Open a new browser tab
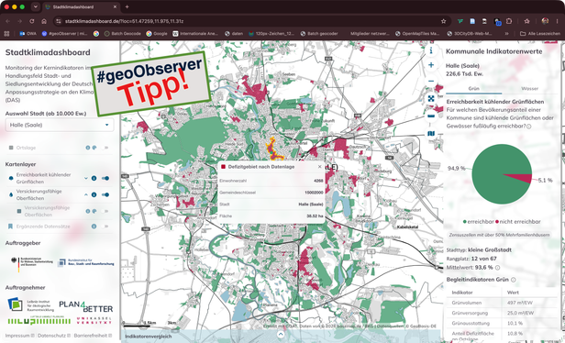This screenshot has height=343, width=565. click(x=127, y=6)
